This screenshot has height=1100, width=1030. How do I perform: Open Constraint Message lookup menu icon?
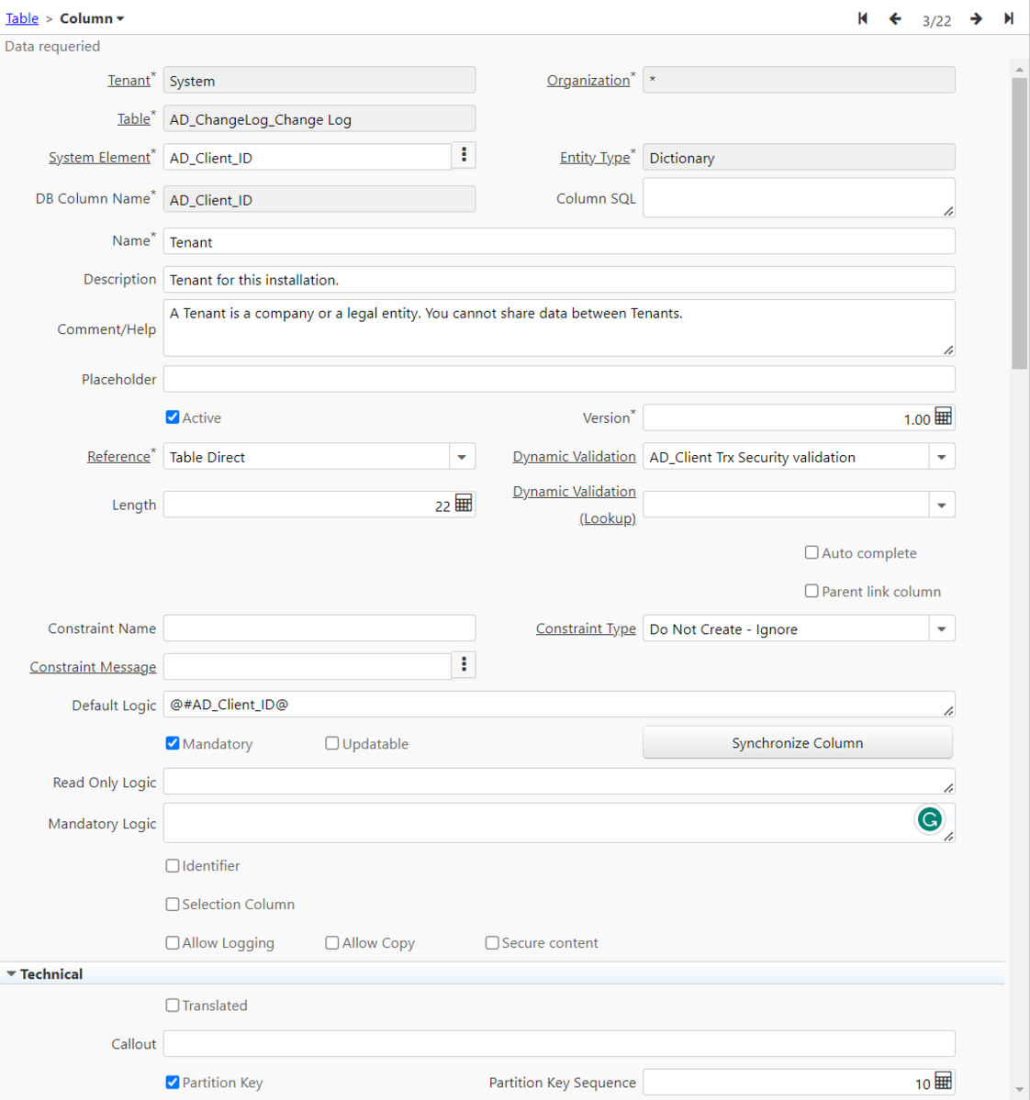click(x=464, y=665)
